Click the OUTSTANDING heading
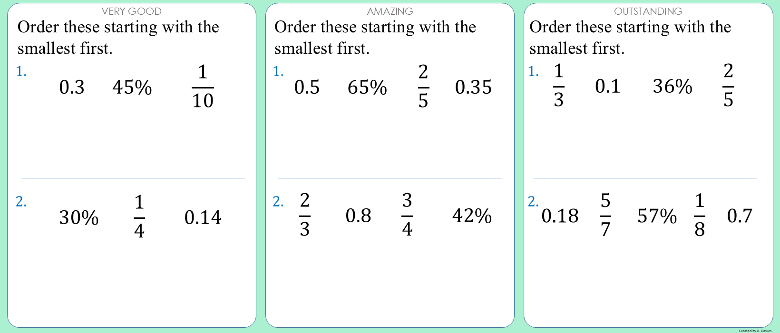Screen dimensions: 780x333 point(648,11)
